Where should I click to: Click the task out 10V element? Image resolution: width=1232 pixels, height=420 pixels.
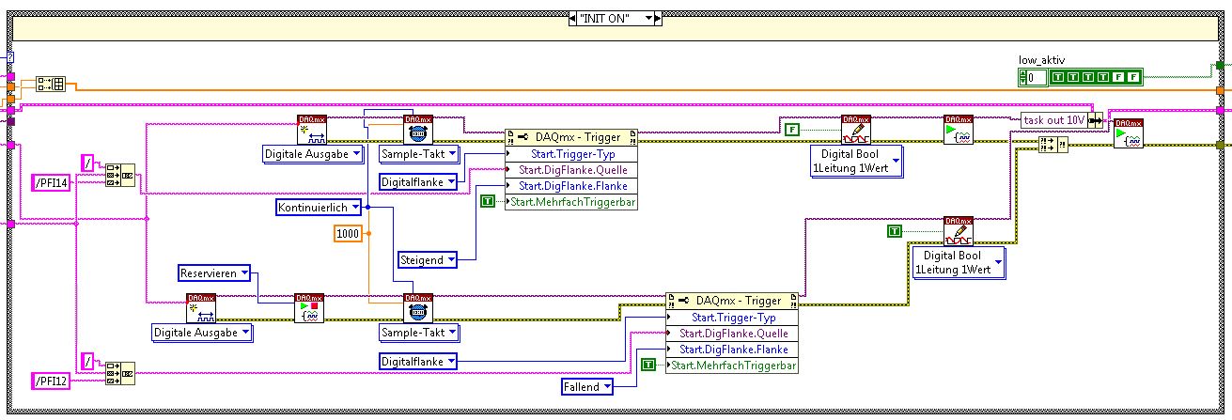(1053, 120)
